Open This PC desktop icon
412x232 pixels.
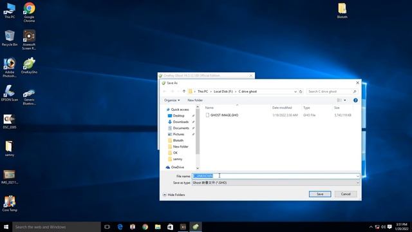pos(10,11)
